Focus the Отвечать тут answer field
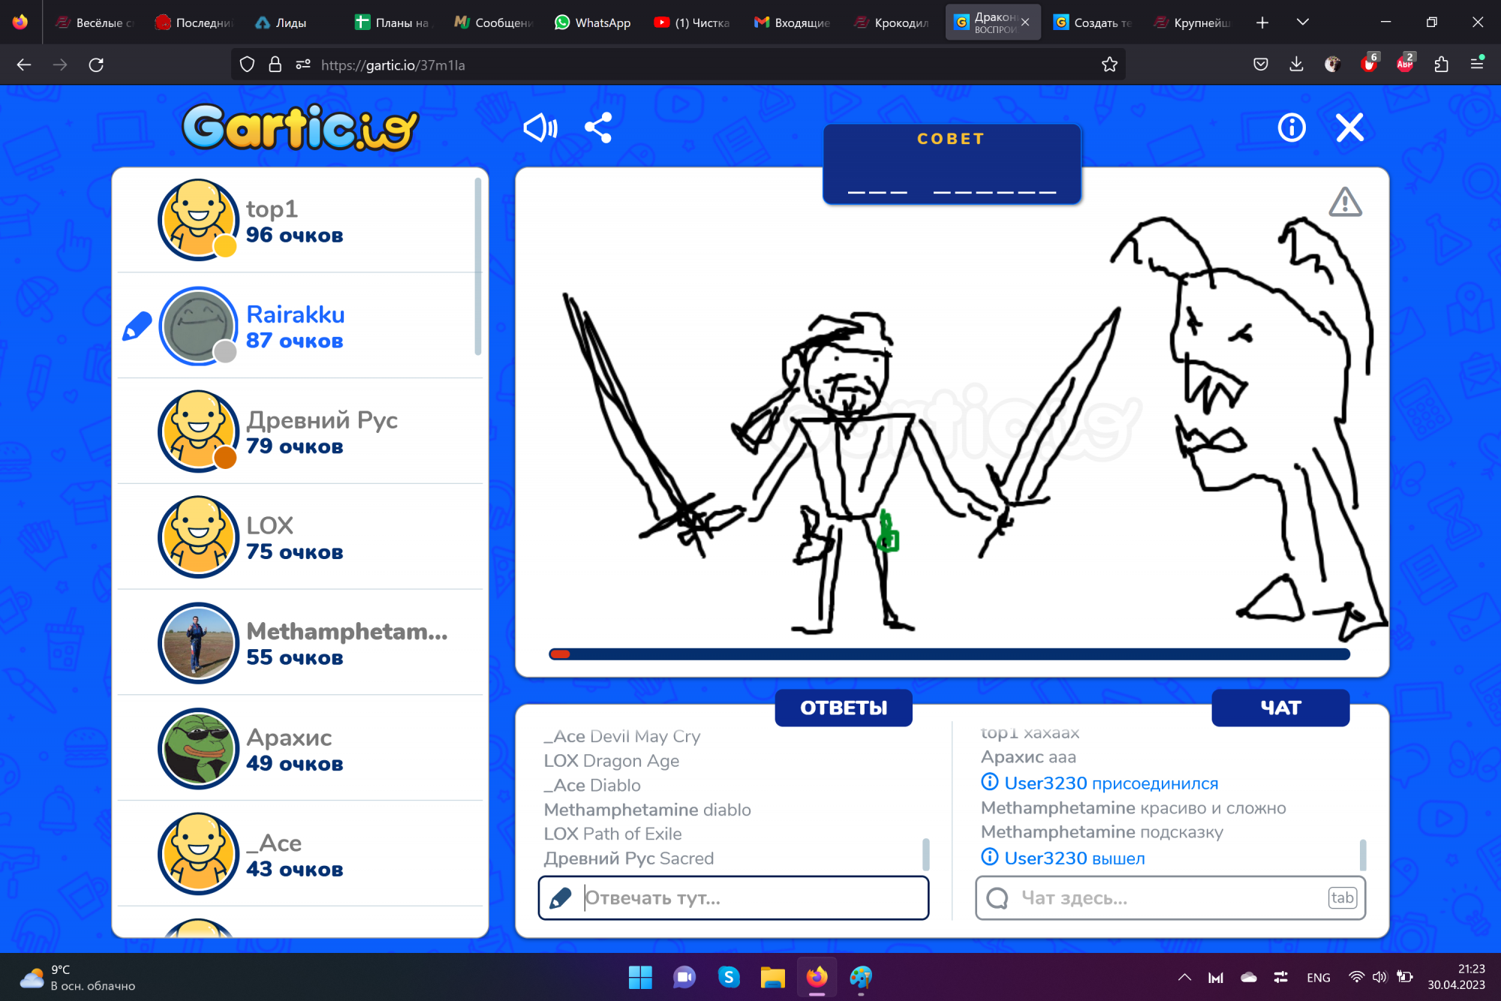This screenshot has height=1001, width=1501. pos(750,897)
